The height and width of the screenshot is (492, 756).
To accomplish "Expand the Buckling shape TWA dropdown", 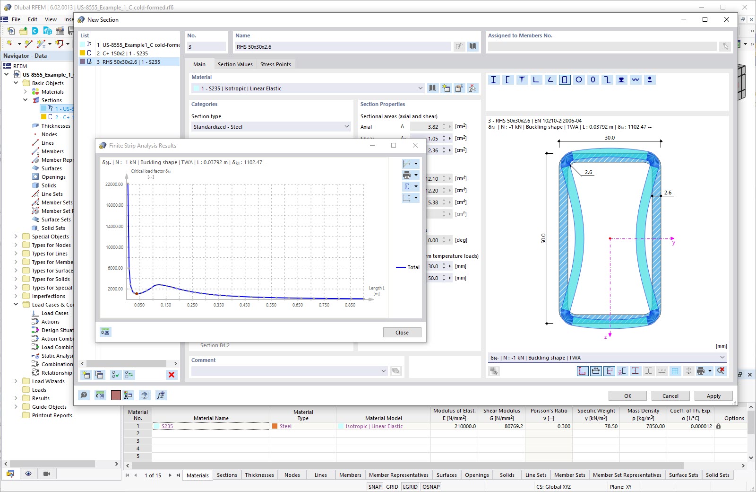I will pyautogui.click(x=722, y=358).
